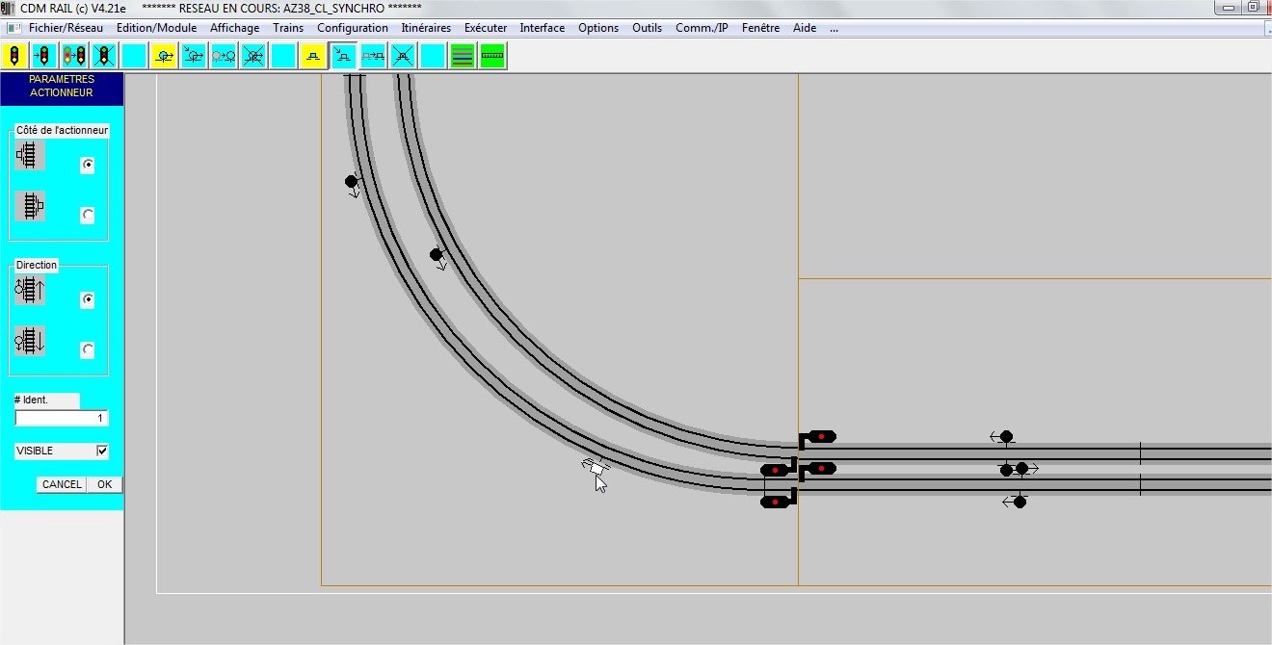Screen dimensions: 1272x645
Task: Click the CANCEL button
Action: pyautogui.click(x=62, y=484)
